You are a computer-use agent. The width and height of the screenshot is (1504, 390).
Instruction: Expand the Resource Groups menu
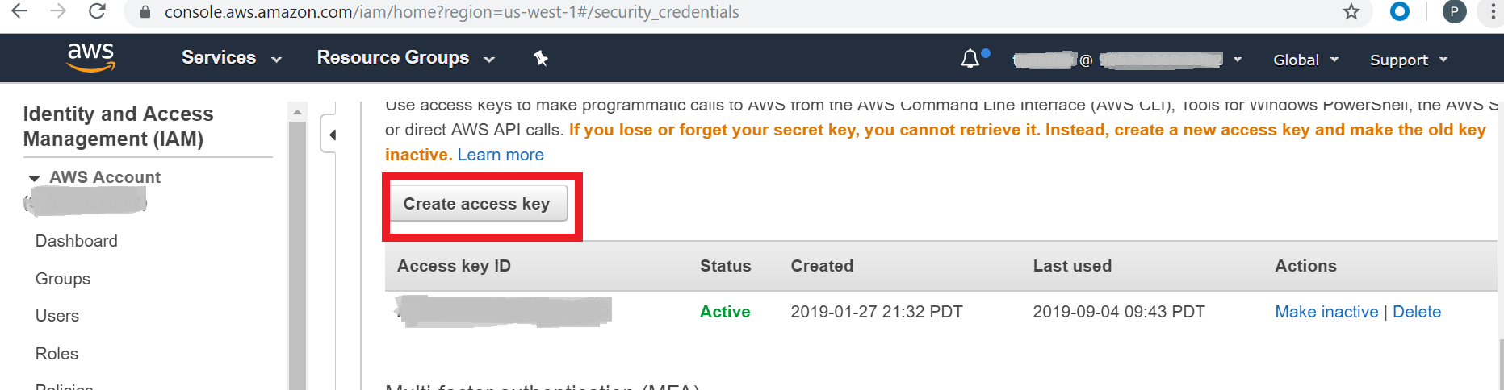[x=405, y=58]
